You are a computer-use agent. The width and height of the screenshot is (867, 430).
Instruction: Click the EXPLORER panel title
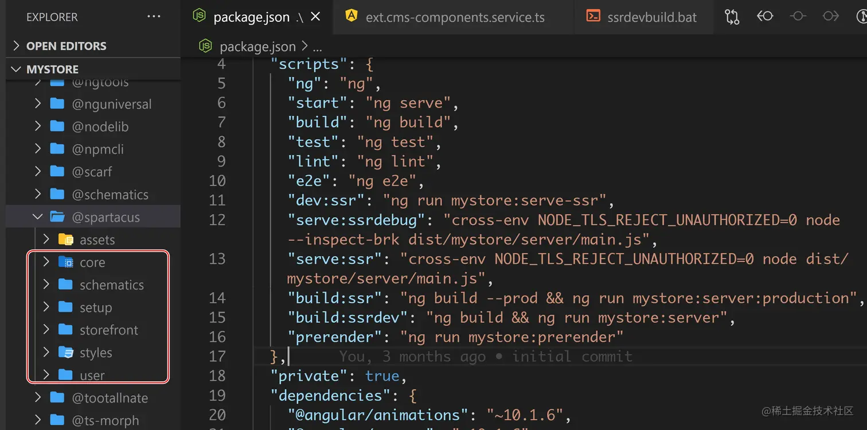coord(52,17)
